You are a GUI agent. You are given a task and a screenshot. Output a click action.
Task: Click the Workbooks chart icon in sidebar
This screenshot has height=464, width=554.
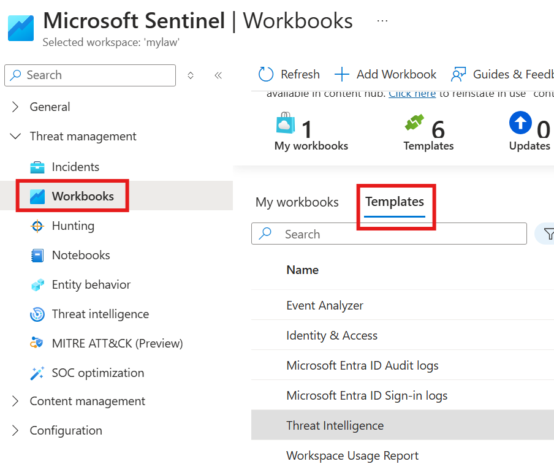tap(37, 197)
